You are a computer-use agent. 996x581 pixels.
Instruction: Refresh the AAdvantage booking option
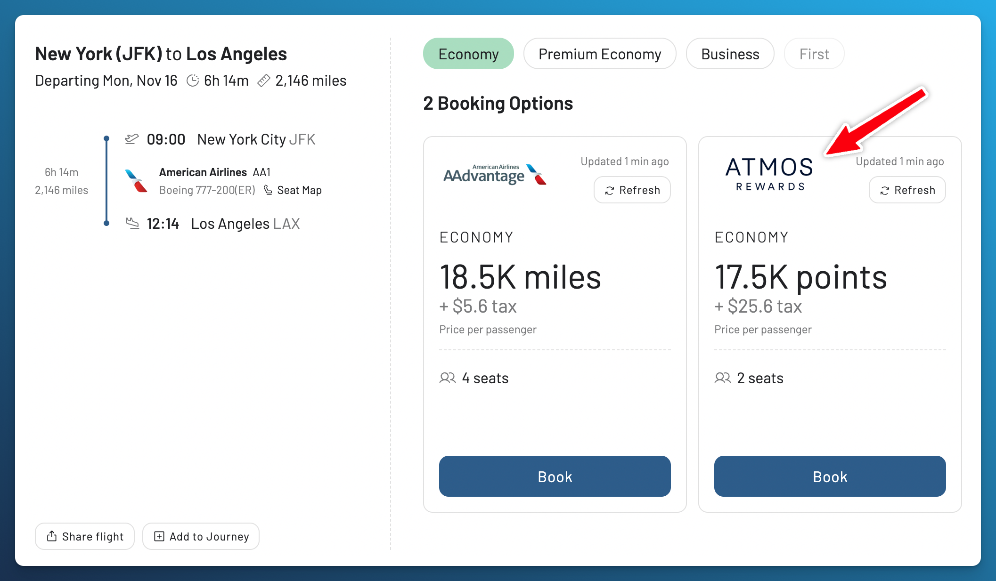632,190
